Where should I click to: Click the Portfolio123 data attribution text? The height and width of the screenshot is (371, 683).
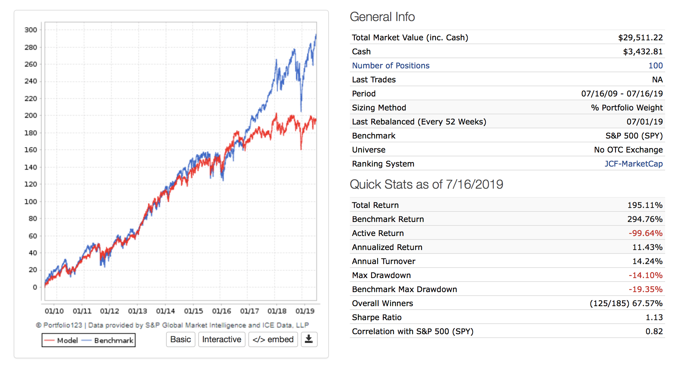tap(172, 325)
